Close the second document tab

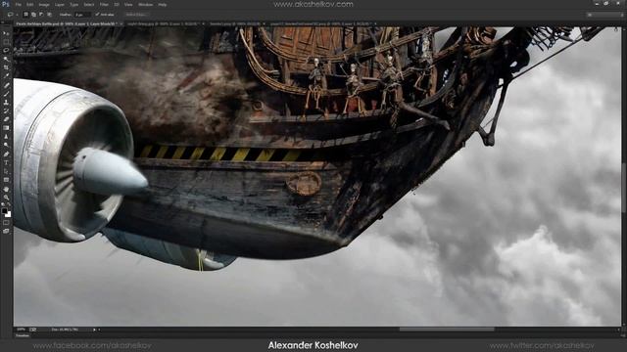click(x=203, y=23)
